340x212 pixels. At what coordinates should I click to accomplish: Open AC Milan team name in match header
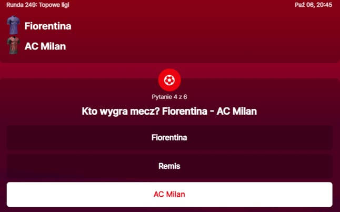click(45, 46)
